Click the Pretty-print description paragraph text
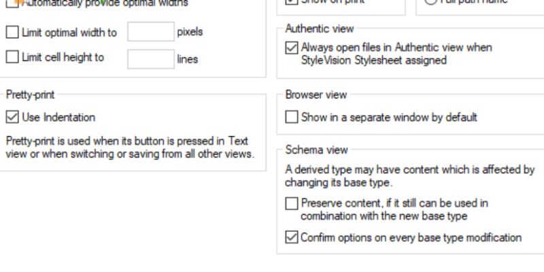 (x=130, y=148)
